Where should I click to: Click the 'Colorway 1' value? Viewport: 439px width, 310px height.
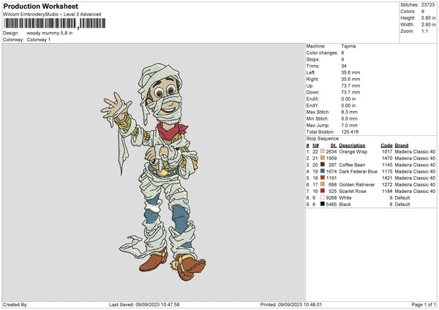[x=39, y=39]
